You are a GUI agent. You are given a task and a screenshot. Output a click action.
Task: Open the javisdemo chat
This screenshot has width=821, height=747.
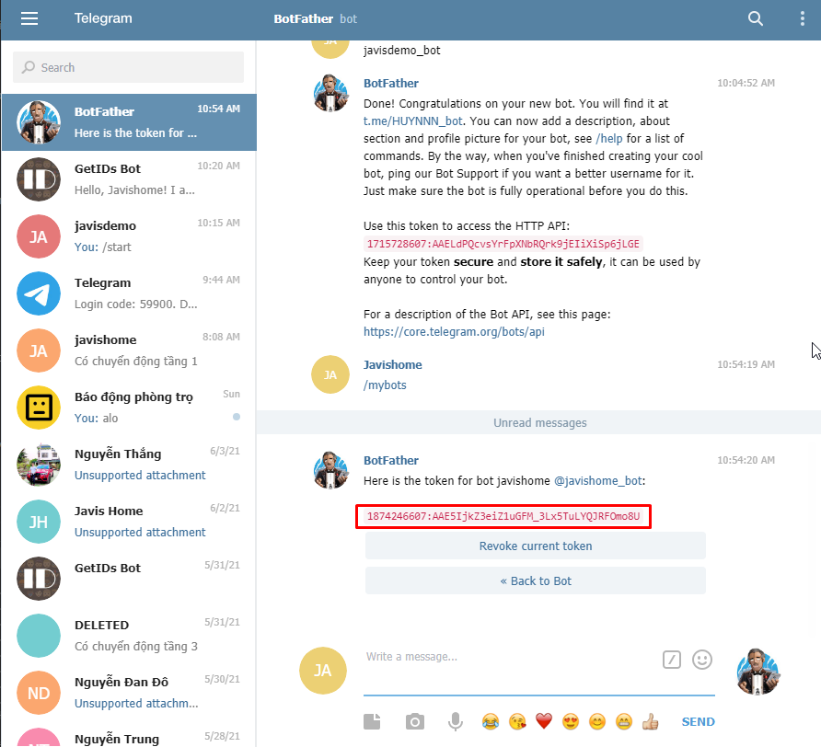click(129, 236)
